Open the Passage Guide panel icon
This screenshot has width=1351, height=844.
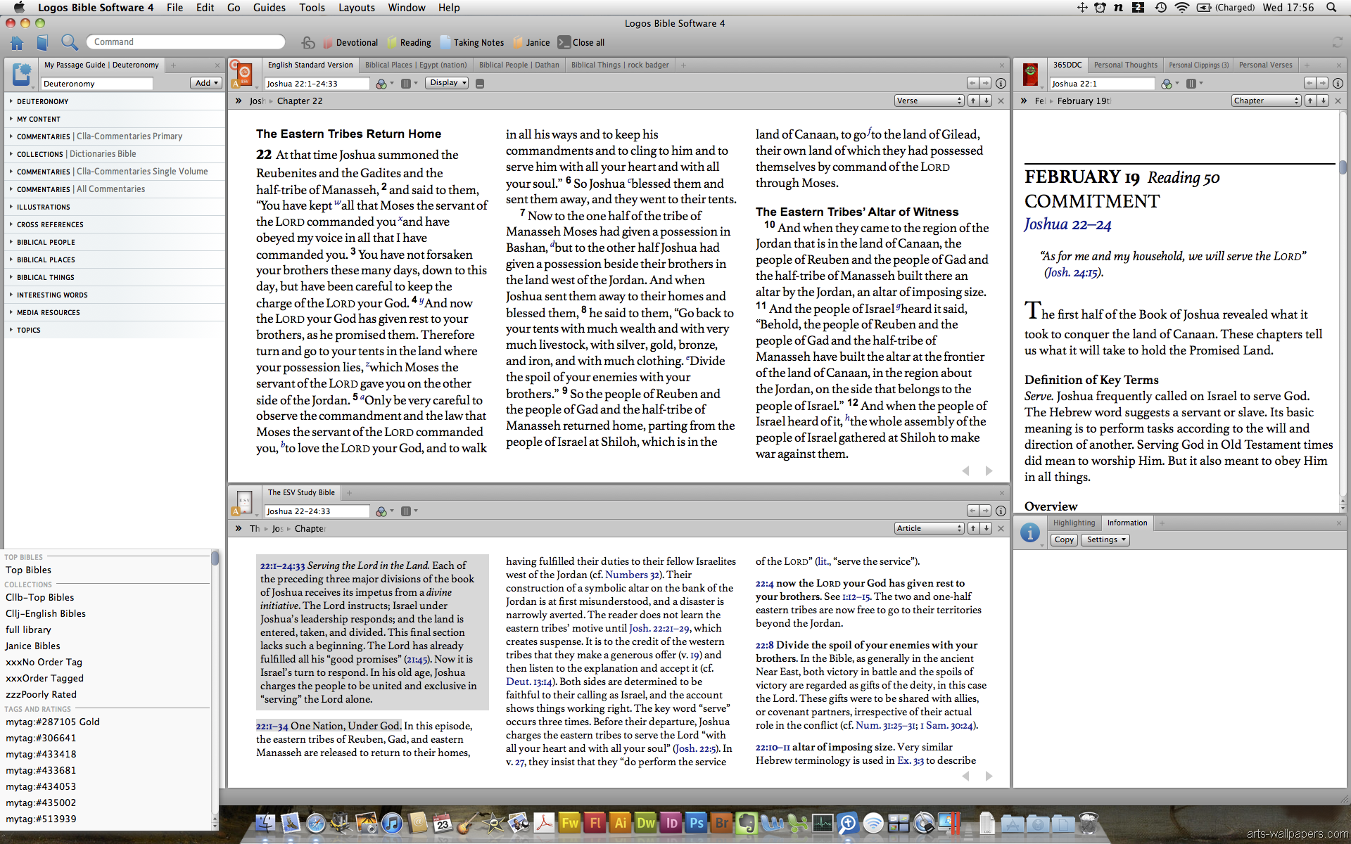[22, 75]
